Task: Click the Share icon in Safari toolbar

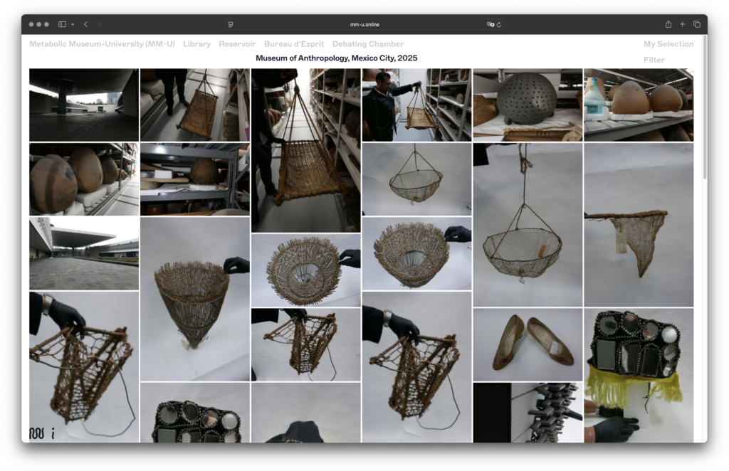Action: click(x=668, y=24)
